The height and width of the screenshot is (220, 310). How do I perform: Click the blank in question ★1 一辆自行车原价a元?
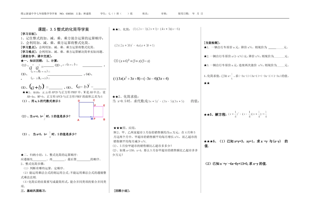pos(276,48)
